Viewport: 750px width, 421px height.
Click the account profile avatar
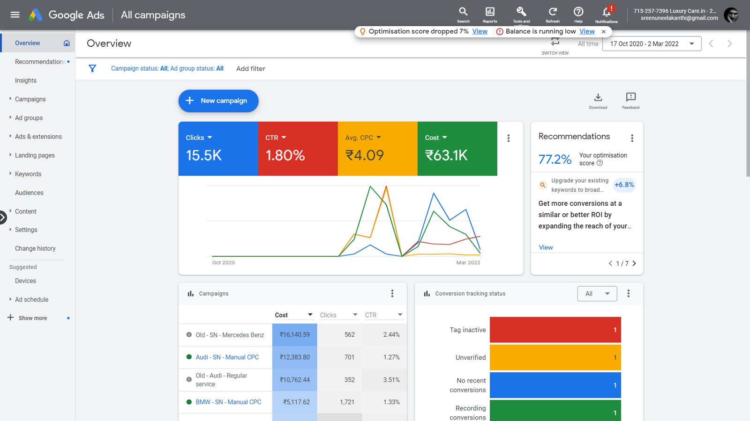(x=731, y=15)
